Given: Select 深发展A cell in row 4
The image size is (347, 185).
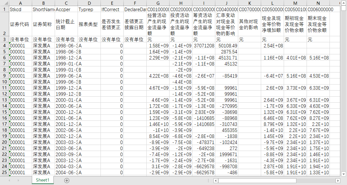Looking at the screenshot, I should [43, 45].
